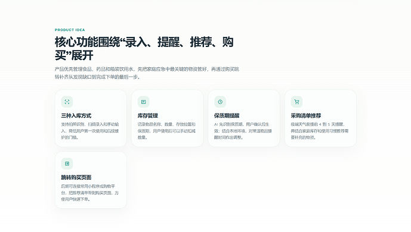Click the 跳转购买页面 card title

[76, 178]
